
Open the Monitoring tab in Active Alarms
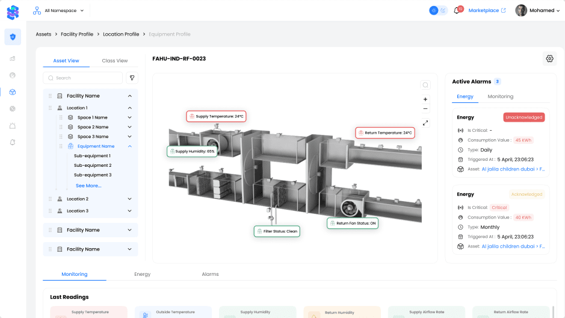point(500,96)
